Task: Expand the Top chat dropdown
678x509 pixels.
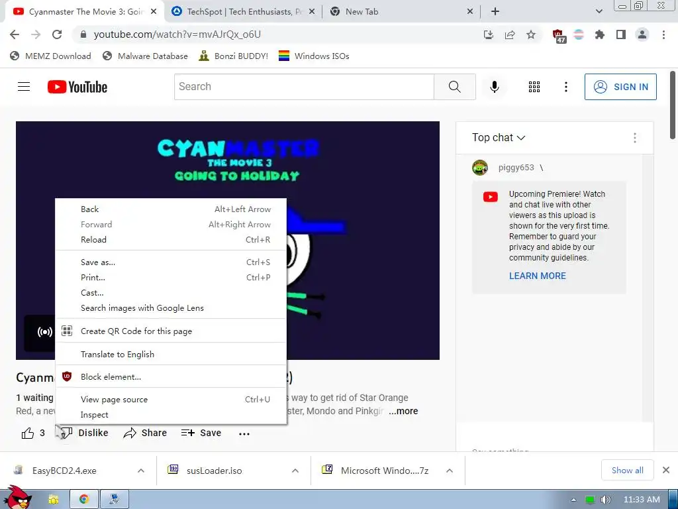Action: click(499, 138)
